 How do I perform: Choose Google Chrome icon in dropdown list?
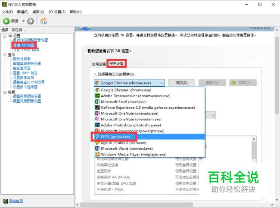pyautogui.click(x=97, y=90)
